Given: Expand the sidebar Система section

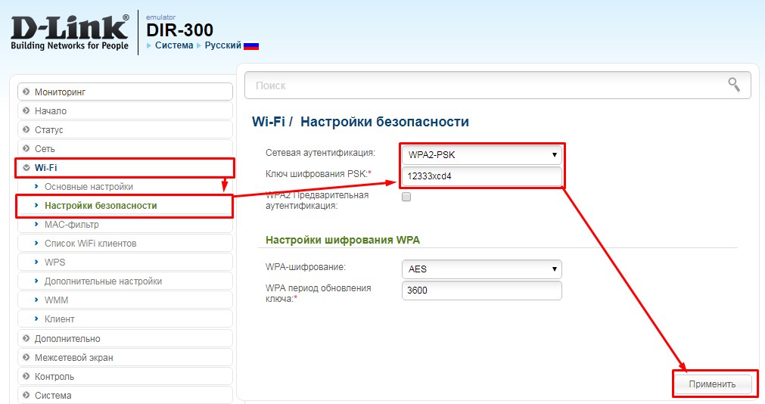Looking at the screenshot, I should (125, 395).
